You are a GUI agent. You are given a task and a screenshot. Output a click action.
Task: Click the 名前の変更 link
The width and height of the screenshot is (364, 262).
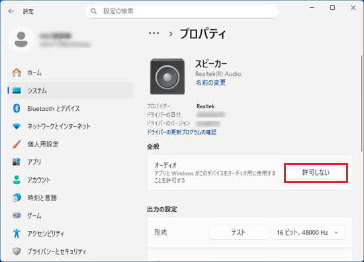tap(210, 82)
